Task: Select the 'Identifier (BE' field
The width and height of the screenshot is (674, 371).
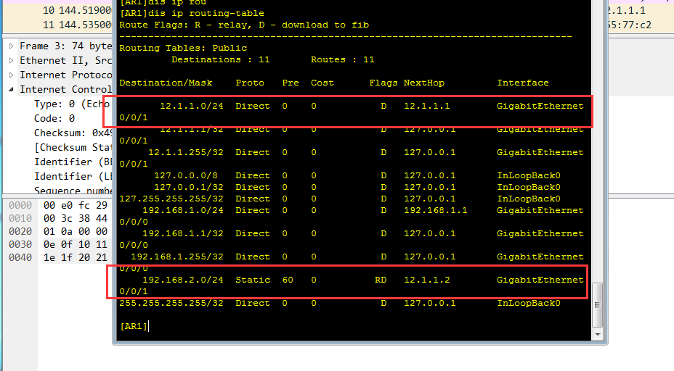Action: [73, 162]
